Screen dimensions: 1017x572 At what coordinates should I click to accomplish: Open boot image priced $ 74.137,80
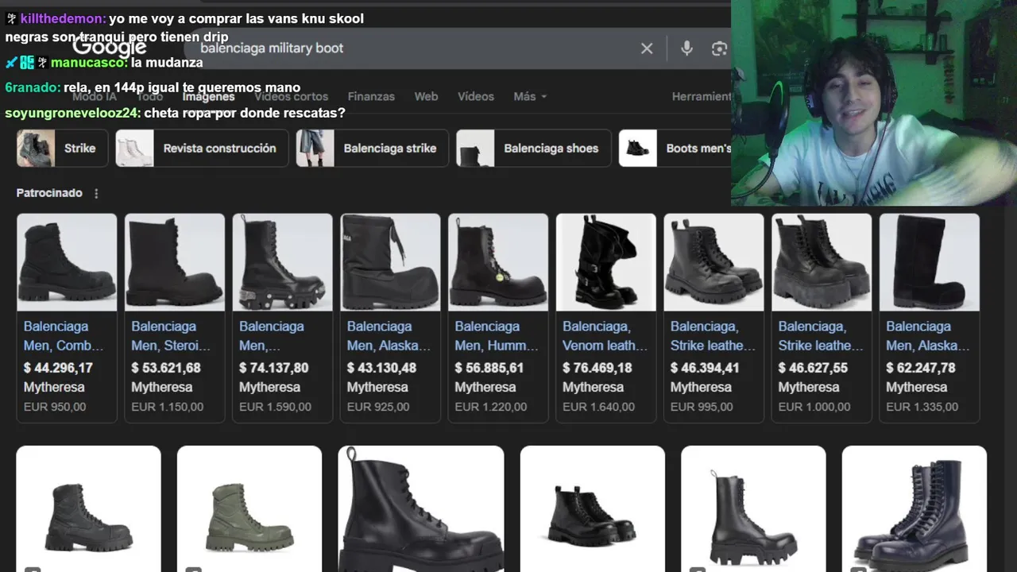pyautogui.click(x=282, y=262)
